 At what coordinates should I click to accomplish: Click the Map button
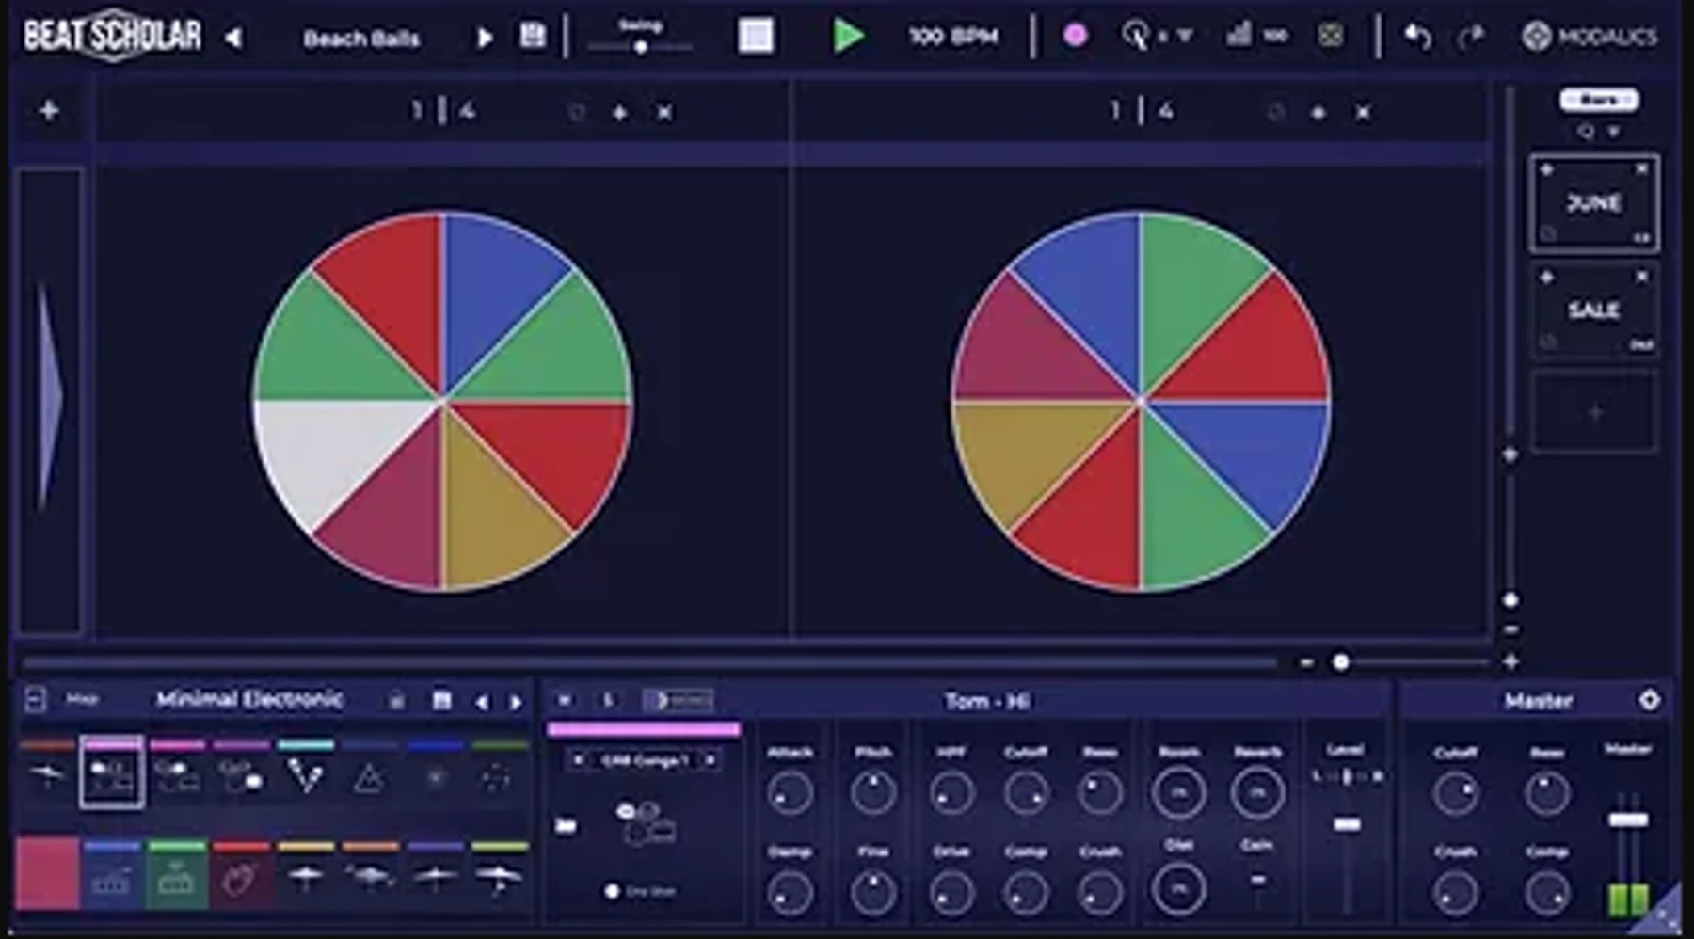82,699
